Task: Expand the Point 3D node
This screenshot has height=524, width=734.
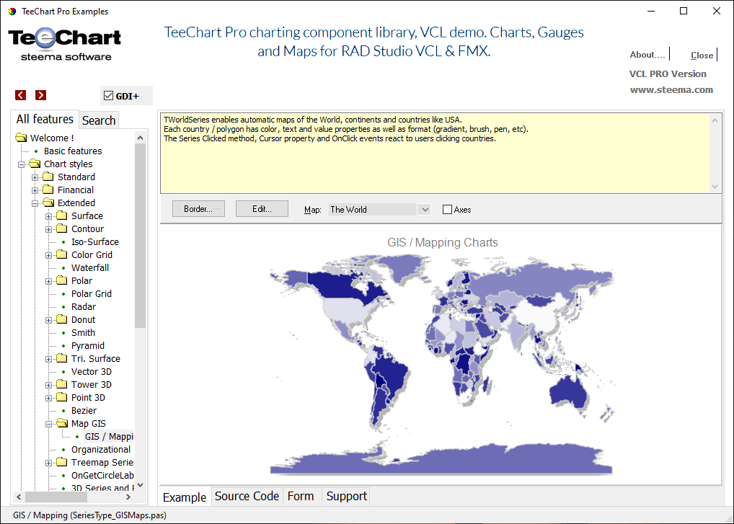Action: tap(49, 398)
